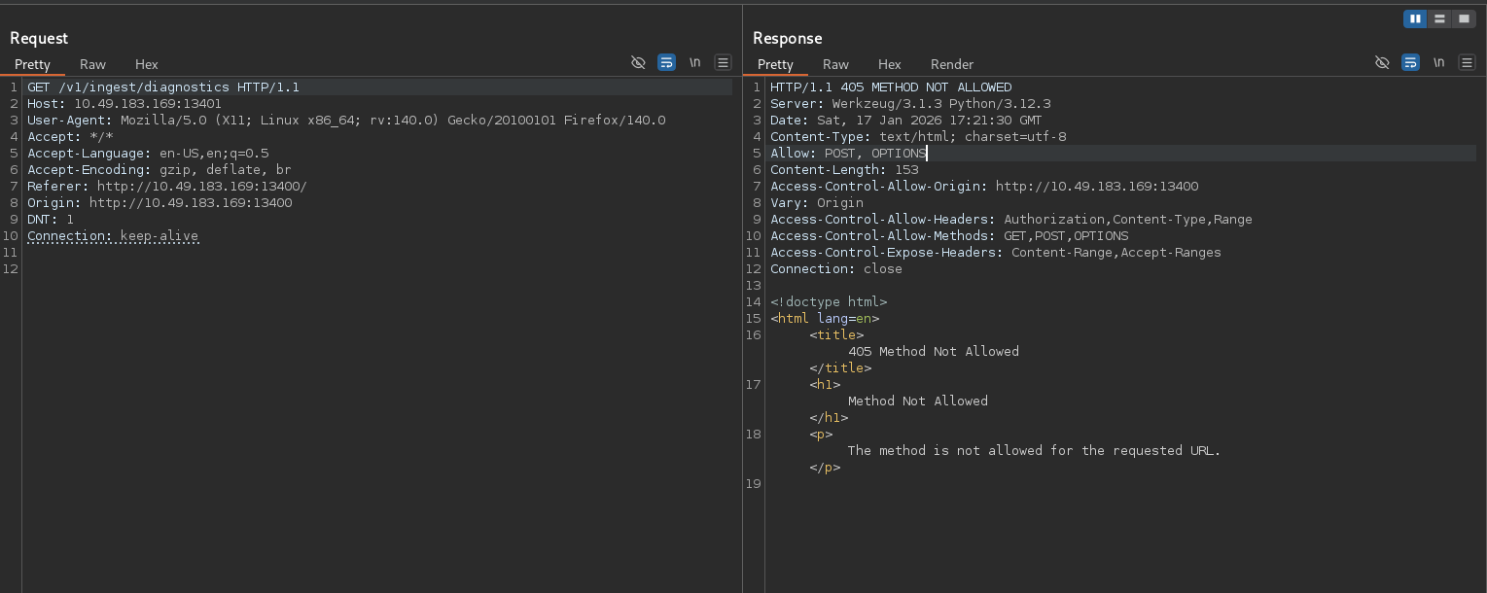This screenshot has height=593, width=1487.
Task: Select the Response Raw tab
Action: click(x=835, y=64)
